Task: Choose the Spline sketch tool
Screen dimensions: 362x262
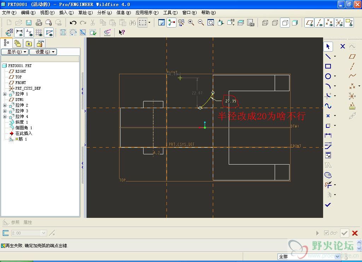Action: 328,106
